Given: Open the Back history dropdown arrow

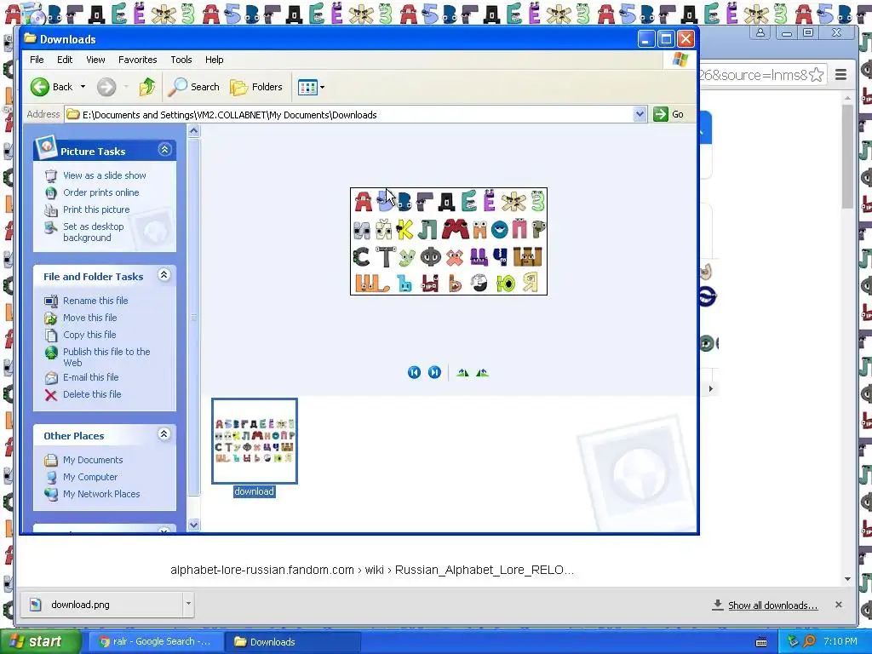Looking at the screenshot, I should pos(83,87).
